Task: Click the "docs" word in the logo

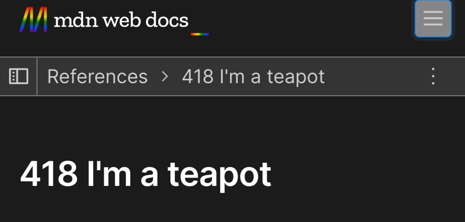Action: point(167,20)
